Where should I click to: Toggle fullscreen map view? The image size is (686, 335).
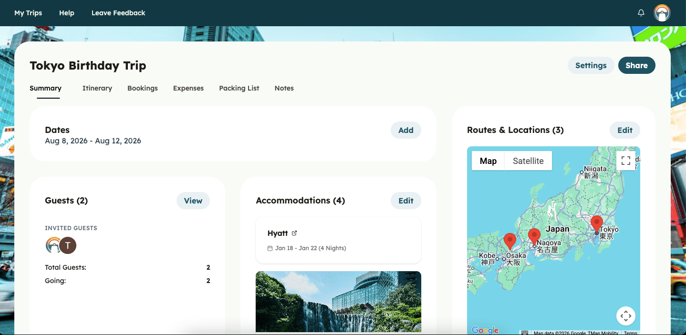(626, 161)
